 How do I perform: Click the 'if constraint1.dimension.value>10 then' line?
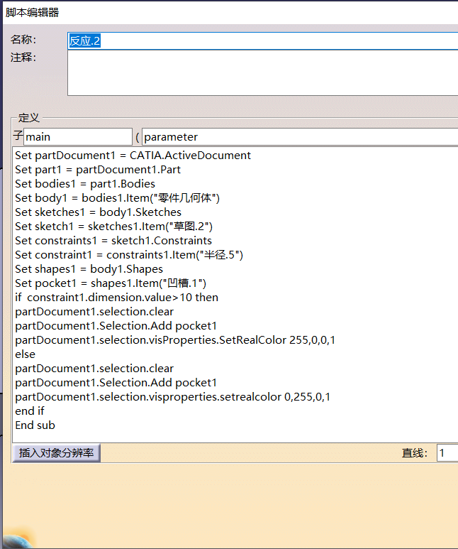pyautogui.click(x=116, y=298)
